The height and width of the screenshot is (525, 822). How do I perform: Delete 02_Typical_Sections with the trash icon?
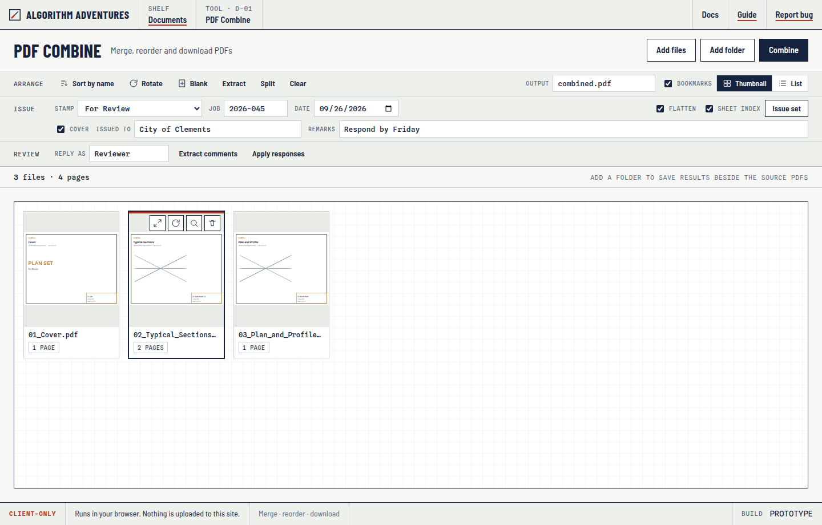pos(212,223)
